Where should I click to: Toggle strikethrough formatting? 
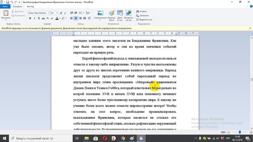[x=43, y=19]
